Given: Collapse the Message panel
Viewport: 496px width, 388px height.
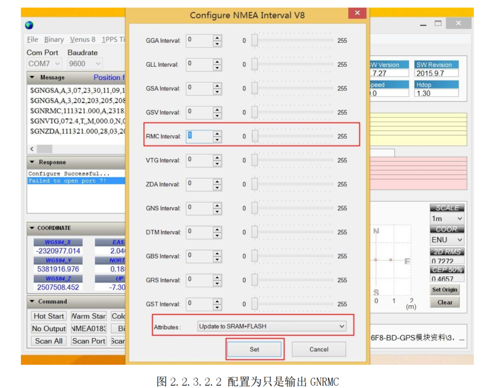Looking at the screenshot, I should point(32,78).
